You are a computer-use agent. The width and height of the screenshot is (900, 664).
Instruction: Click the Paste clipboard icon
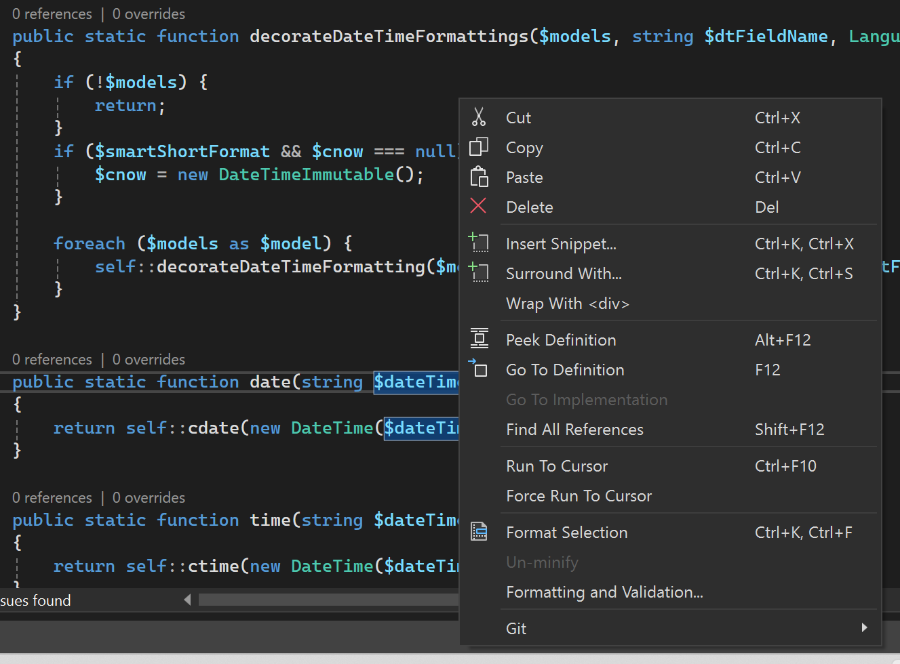click(479, 177)
